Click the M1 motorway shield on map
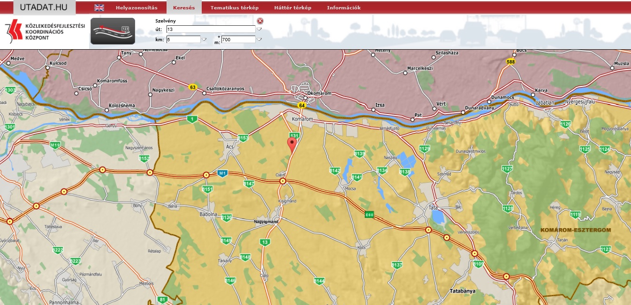Viewport: 631px width, 305px height. click(x=222, y=173)
